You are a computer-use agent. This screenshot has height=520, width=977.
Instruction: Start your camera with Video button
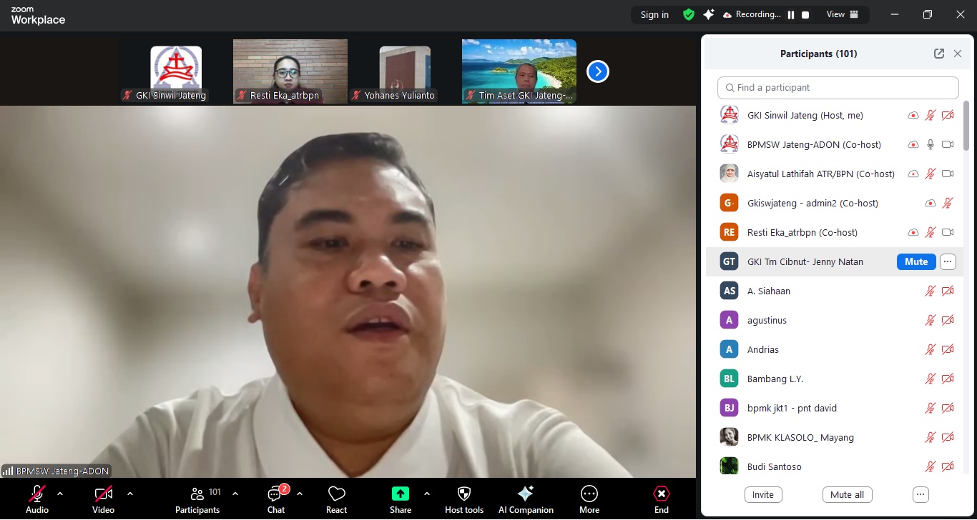point(104,494)
